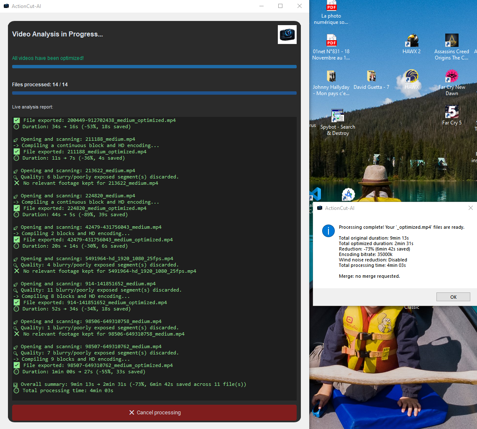Click 'Reduction: -73% (6min 42s saved)' dialog line
Image resolution: width=477 pixels, height=429 pixels.
point(374,249)
